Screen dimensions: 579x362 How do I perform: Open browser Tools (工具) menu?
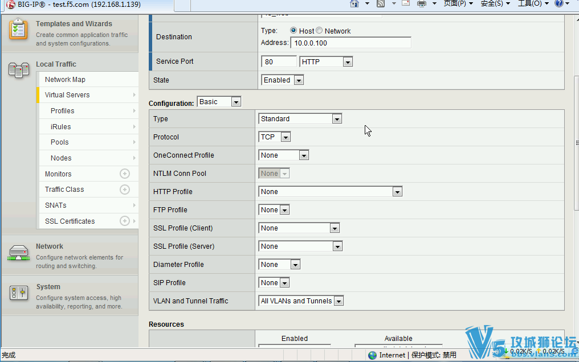point(533,3)
